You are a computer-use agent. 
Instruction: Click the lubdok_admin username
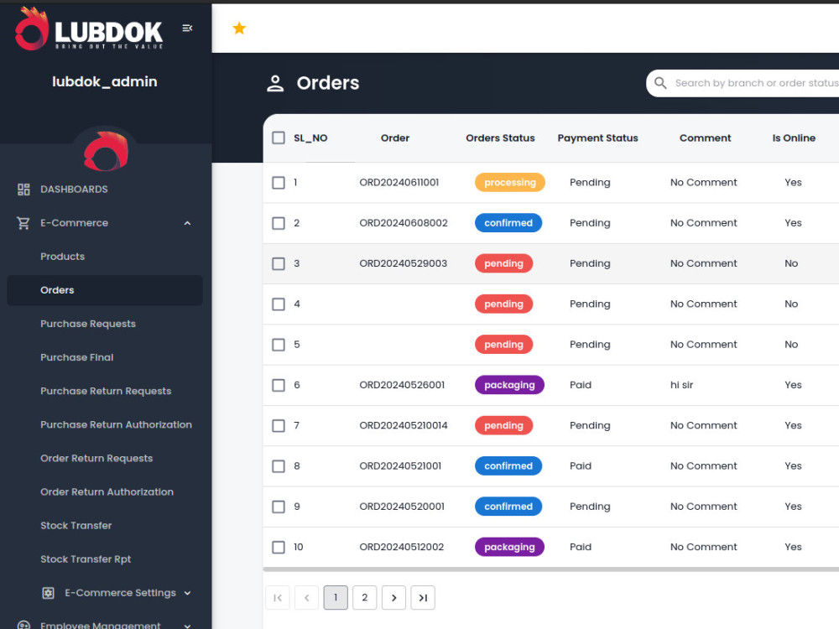105,82
